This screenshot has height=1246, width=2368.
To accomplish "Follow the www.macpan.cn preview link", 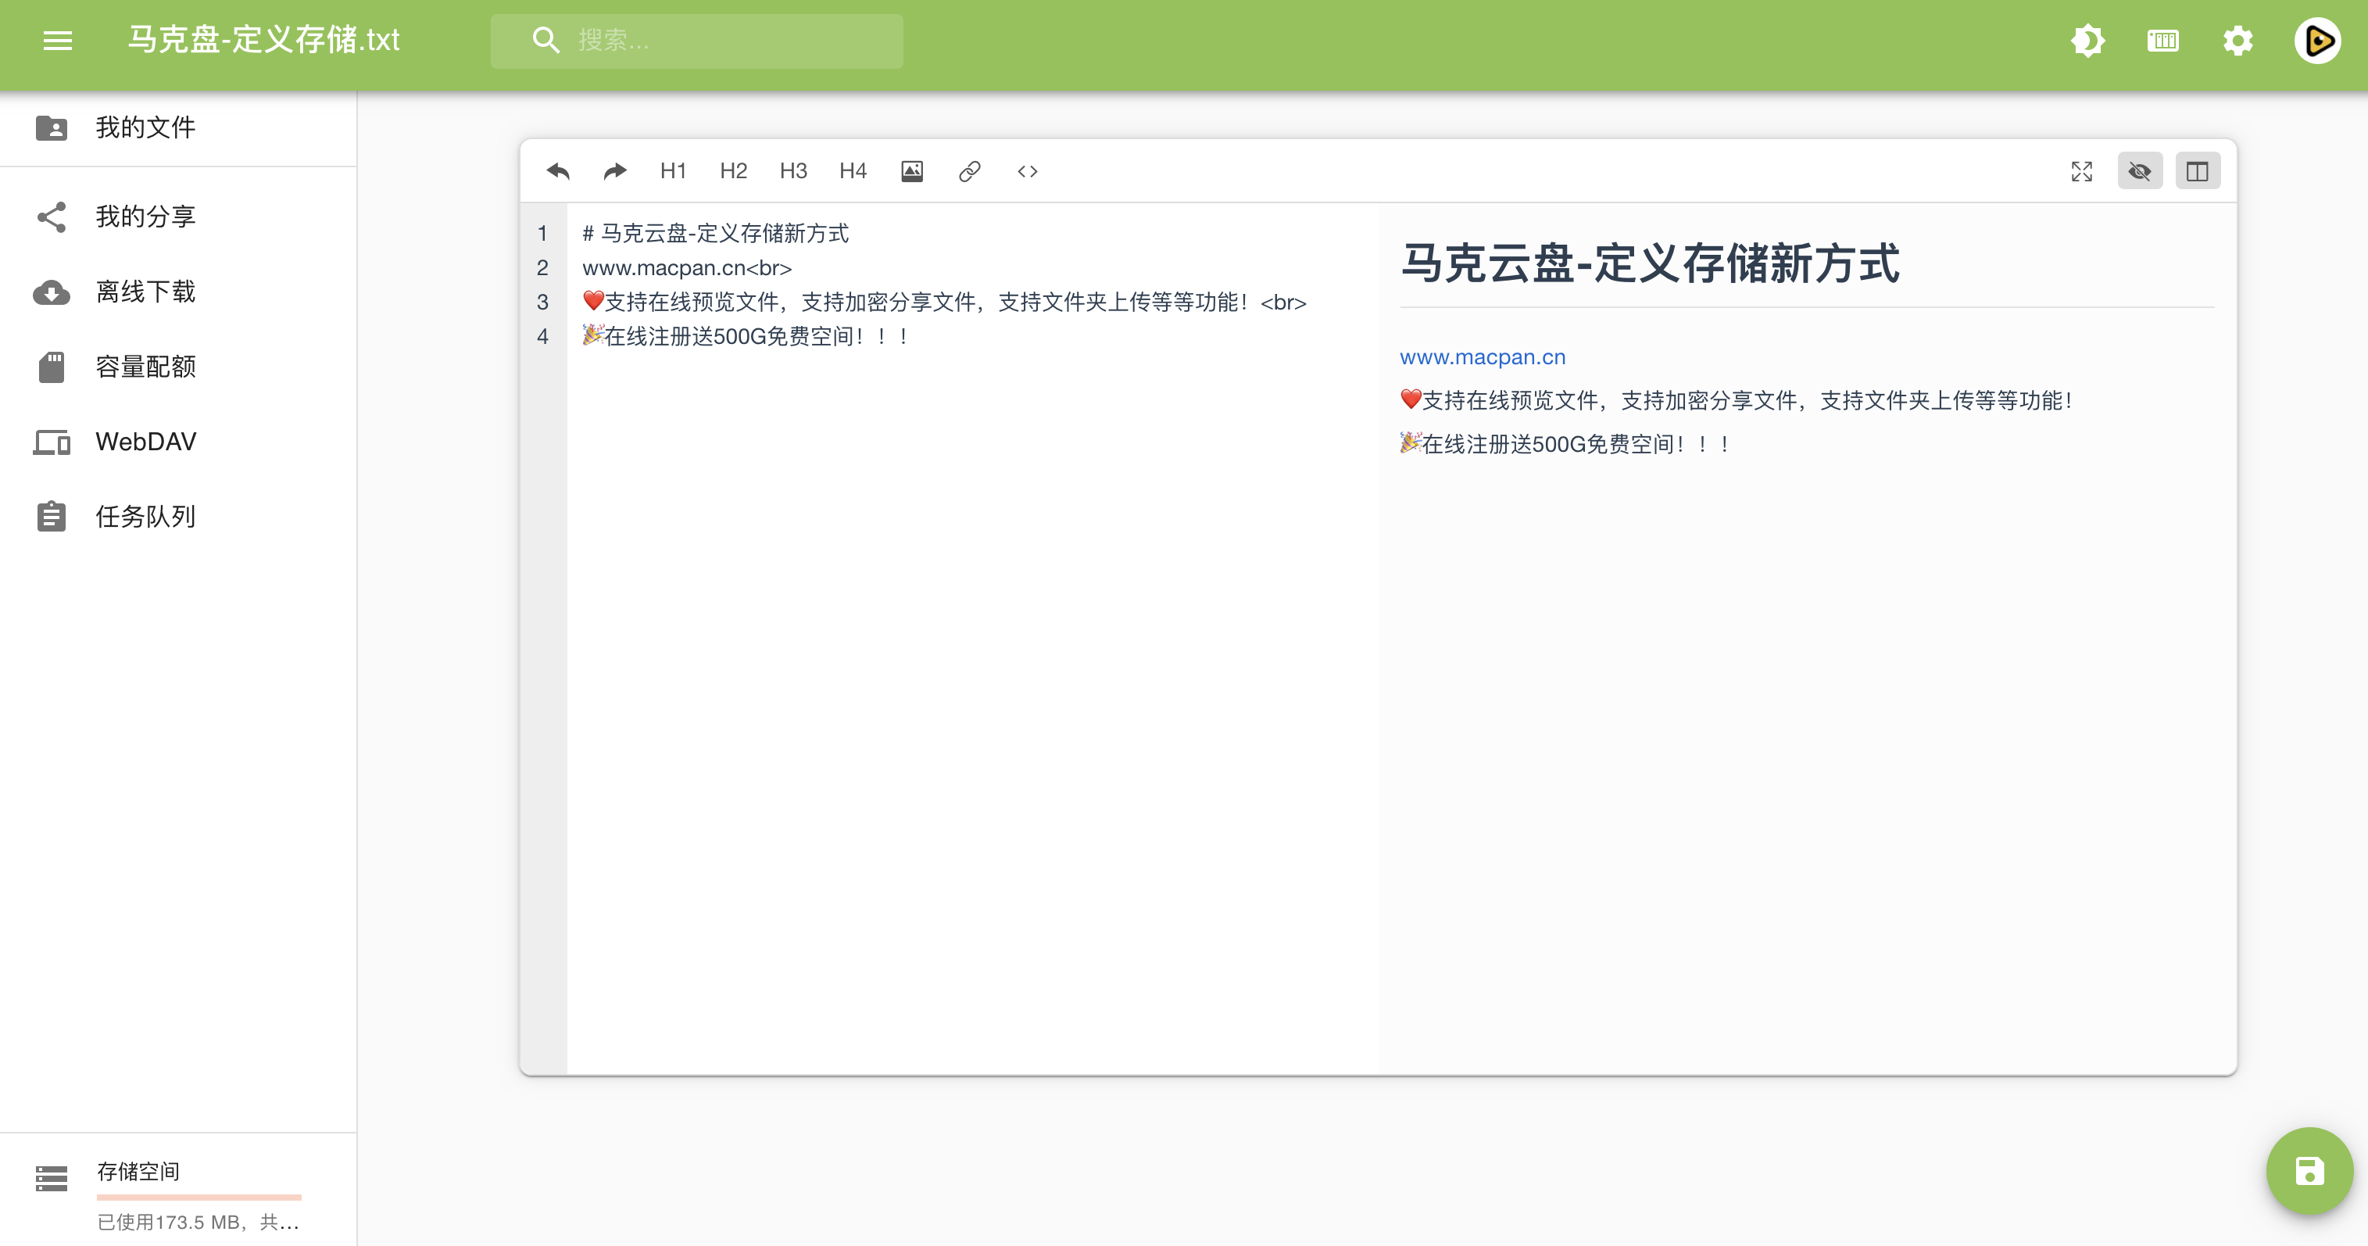I will [x=1482, y=356].
